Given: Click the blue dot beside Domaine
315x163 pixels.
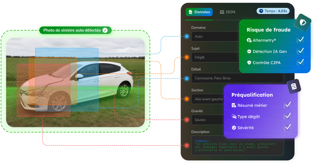Looking at the screenshot, I should pyautogui.click(x=187, y=36).
